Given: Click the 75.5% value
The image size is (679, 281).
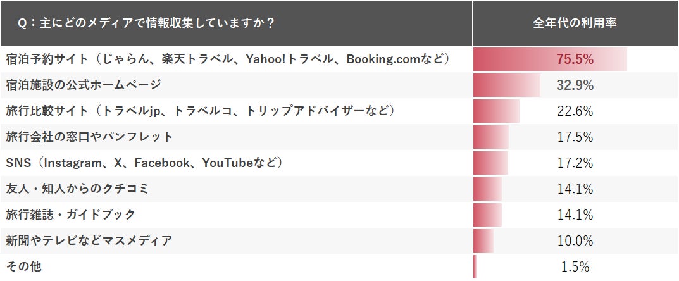Looking at the screenshot, I should pos(575,59).
